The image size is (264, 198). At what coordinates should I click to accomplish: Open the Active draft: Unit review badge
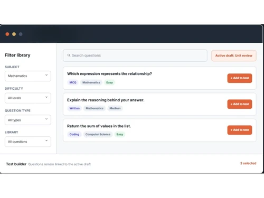[x=234, y=55]
